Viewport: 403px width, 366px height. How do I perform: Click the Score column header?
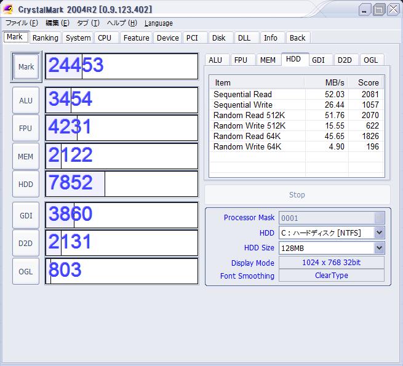(x=365, y=83)
